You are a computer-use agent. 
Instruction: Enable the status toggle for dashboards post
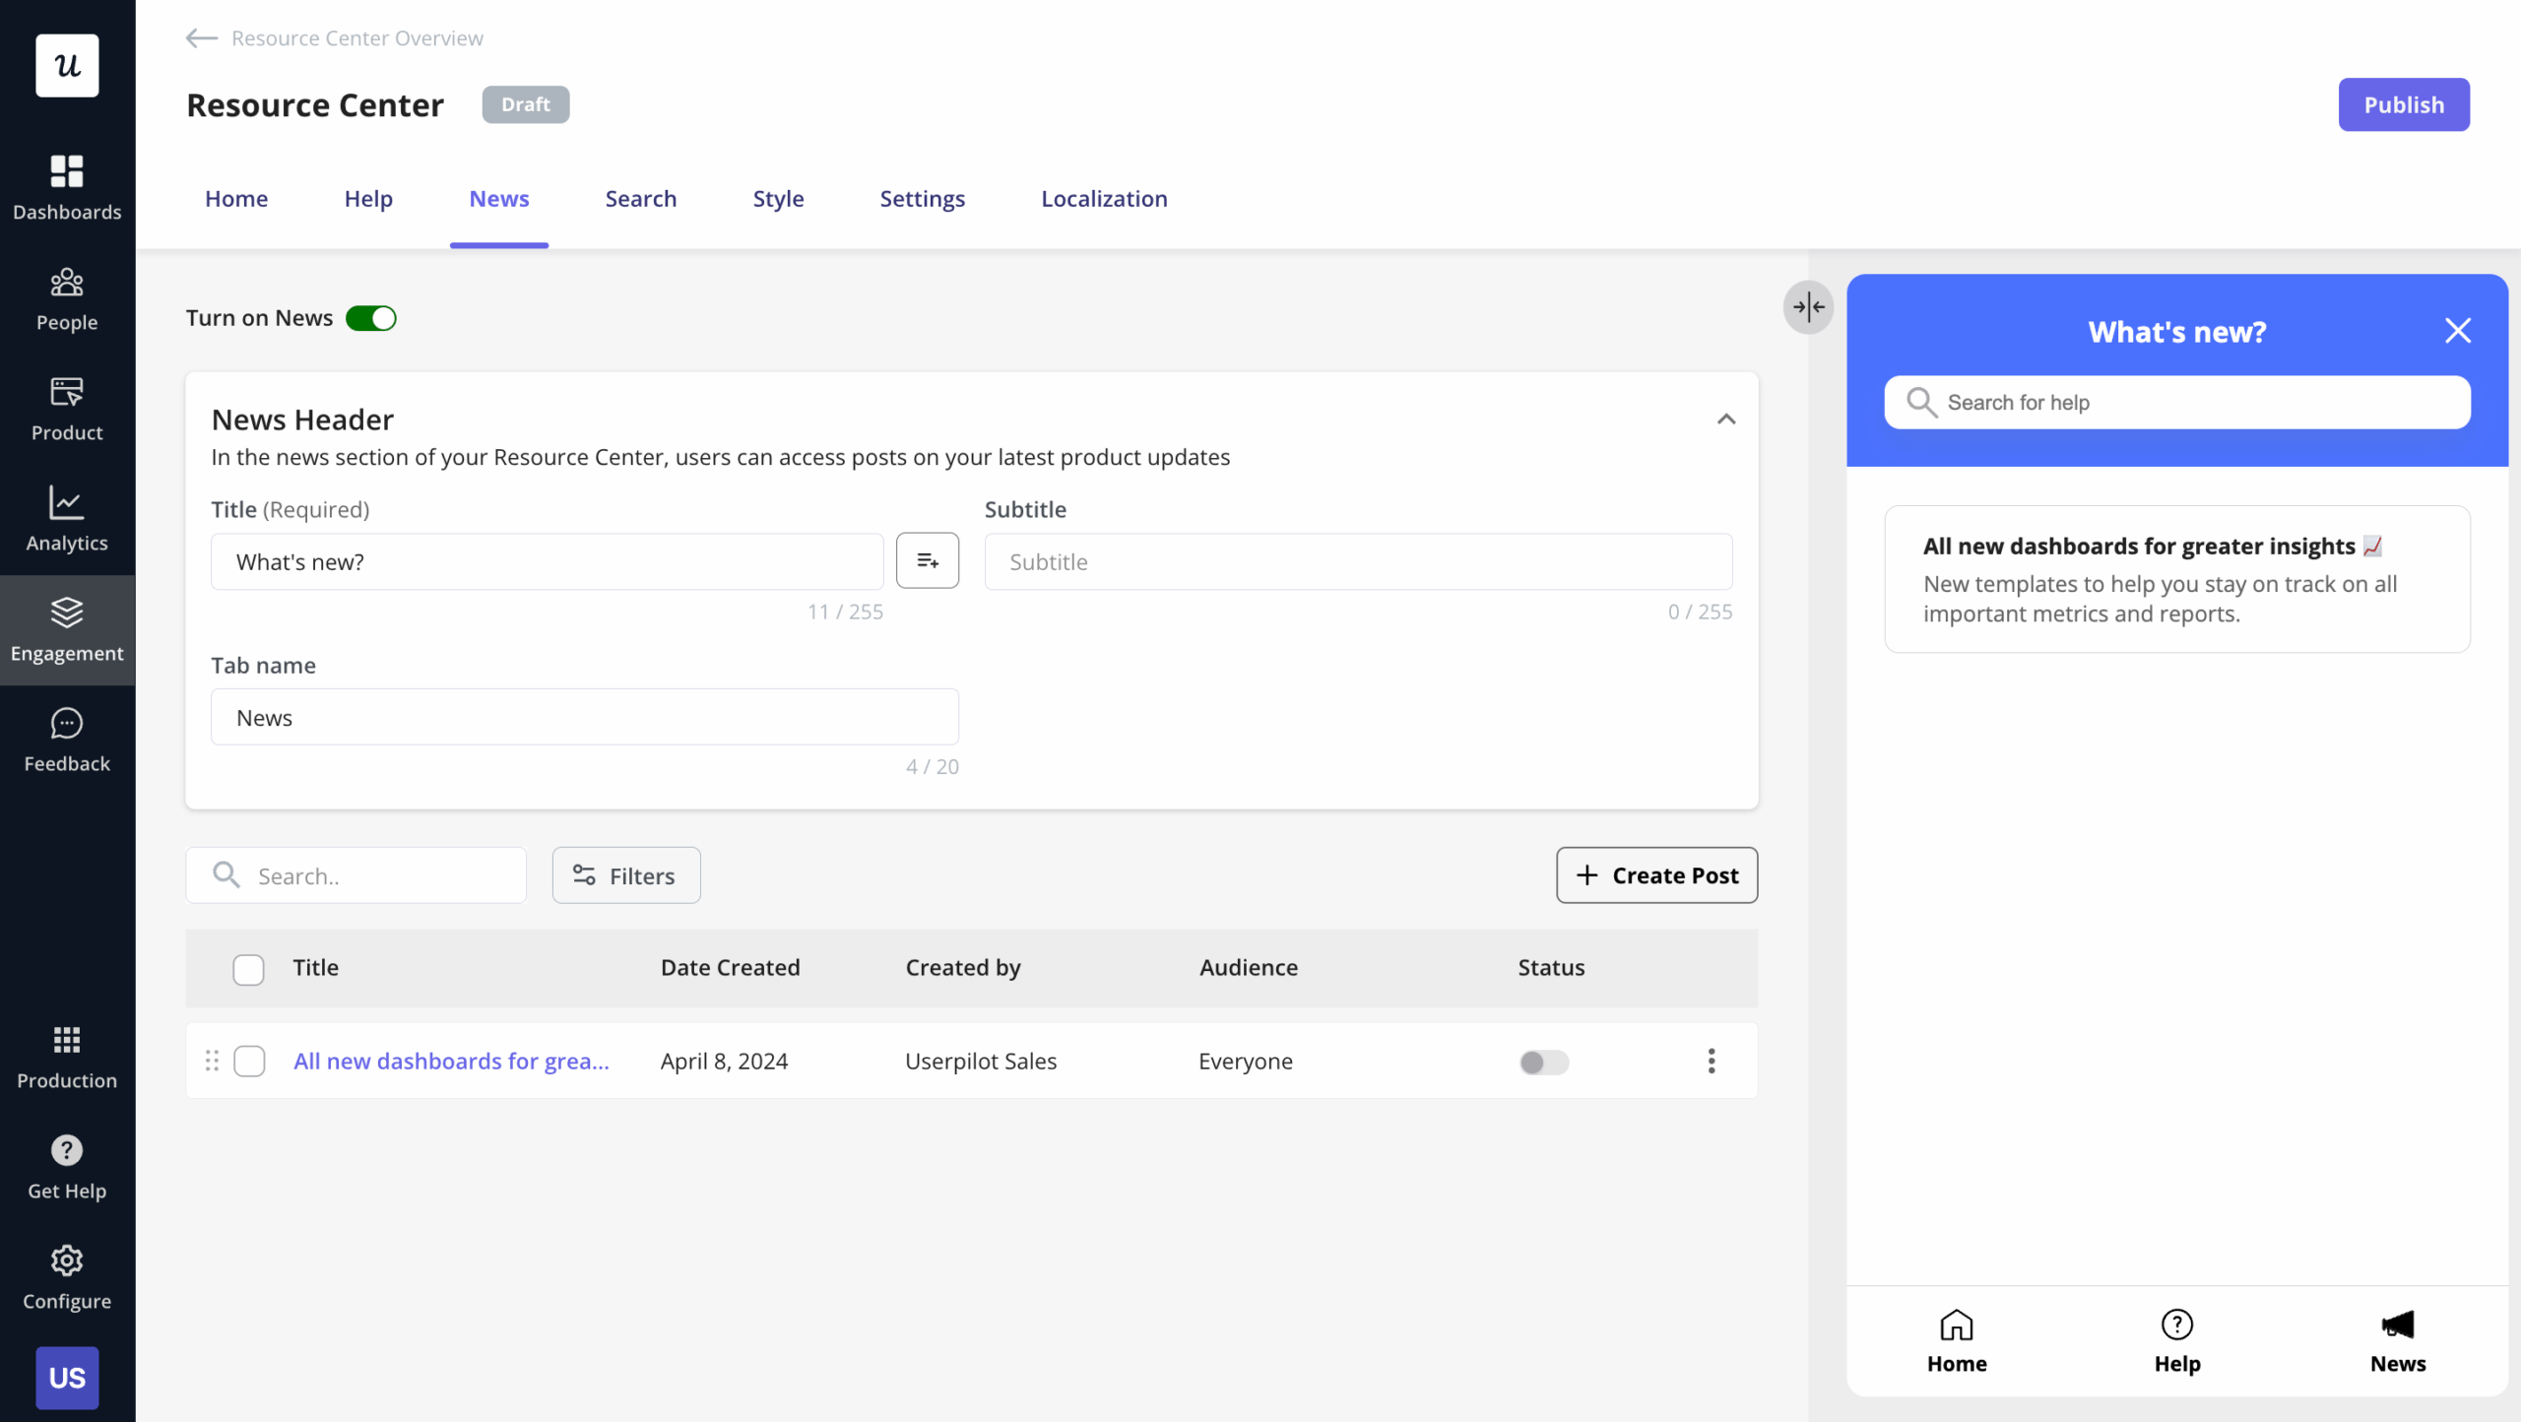[x=1543, y=1062]
